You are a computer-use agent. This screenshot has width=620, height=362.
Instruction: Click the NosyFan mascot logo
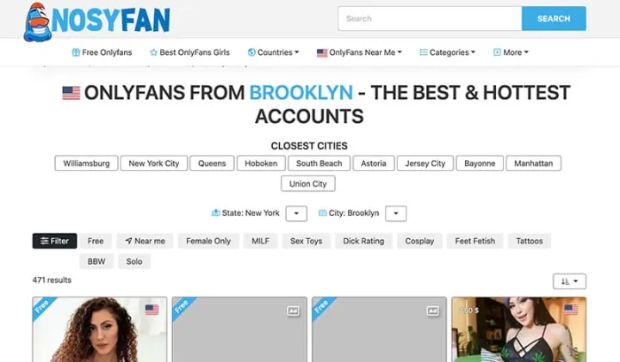tap(37, 22)
